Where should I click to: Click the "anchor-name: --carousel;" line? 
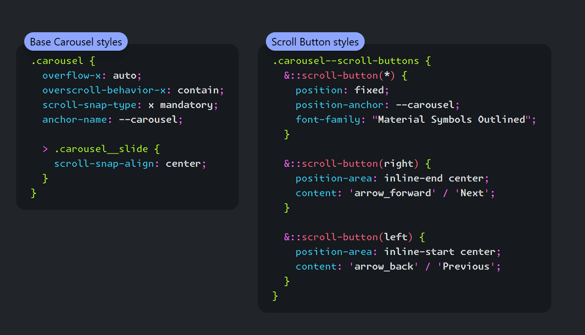(x=113, y=119)
